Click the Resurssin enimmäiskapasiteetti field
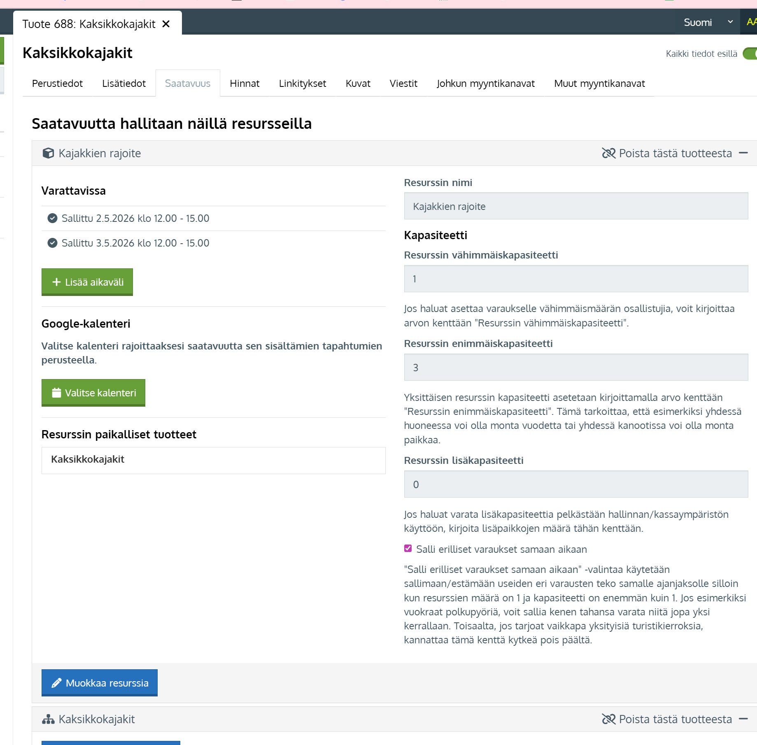This screenshot has width=757, height=745. pyautogui.click(x=576, y=367)
